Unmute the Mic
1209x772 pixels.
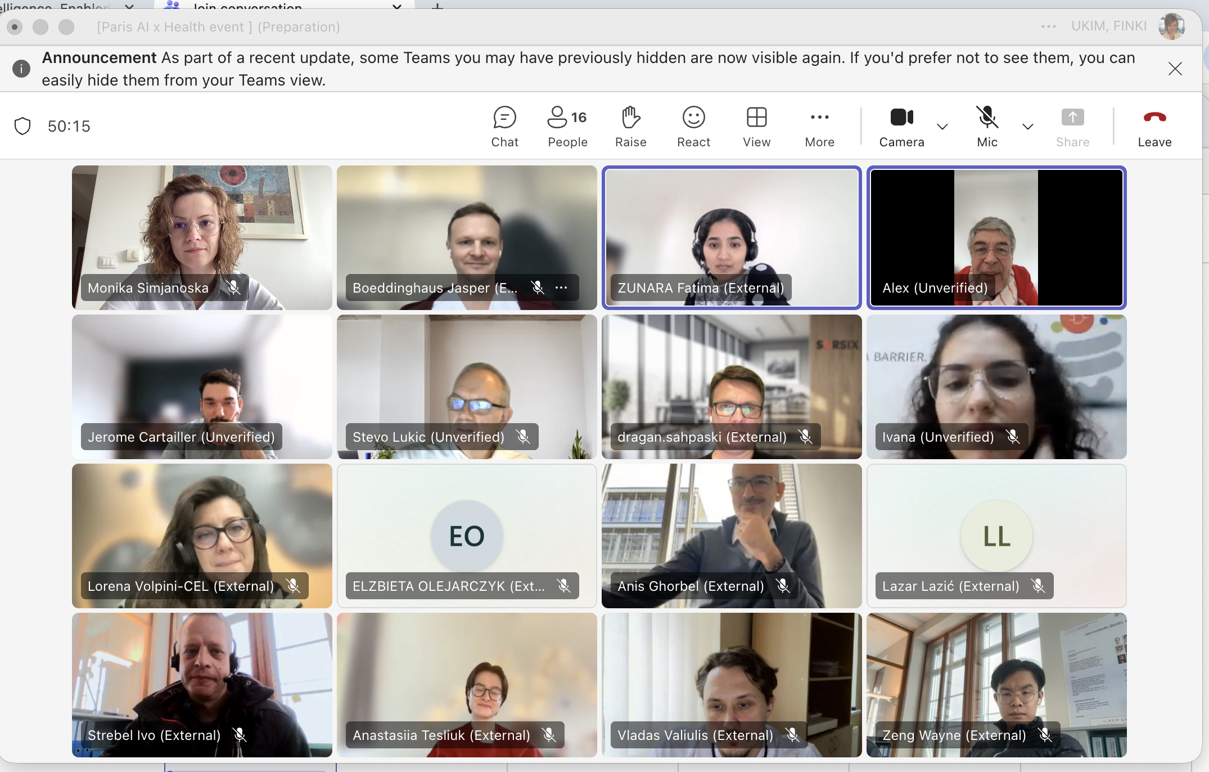pos(987,127)
